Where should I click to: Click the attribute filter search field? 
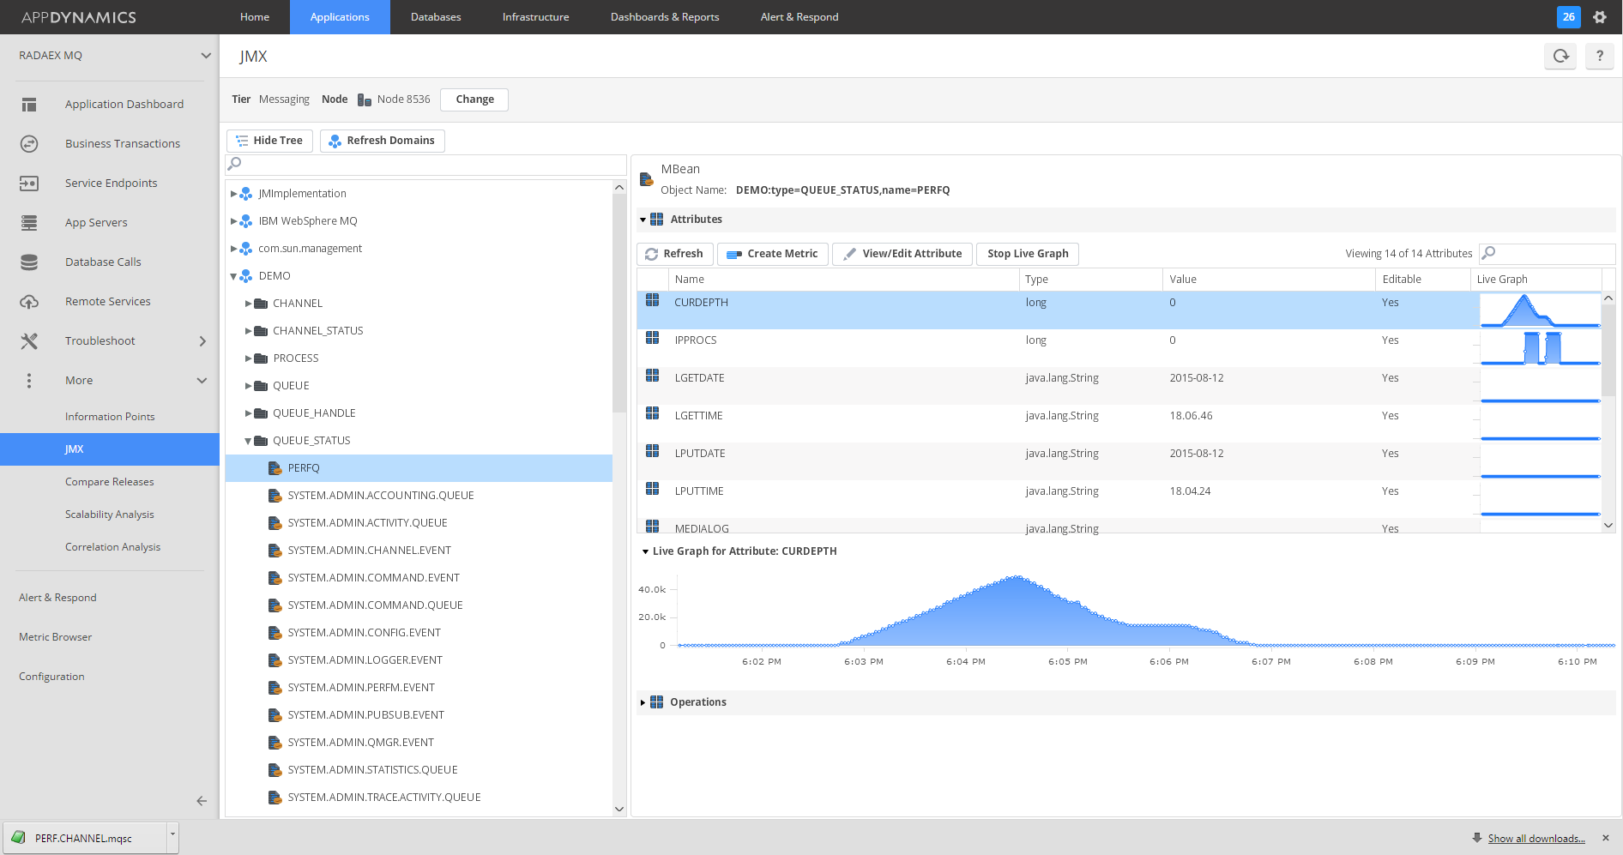(1547, 254)
